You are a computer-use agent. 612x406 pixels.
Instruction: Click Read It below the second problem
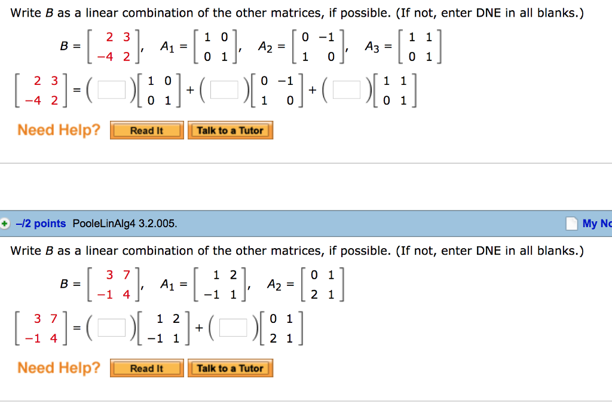point(146,368)
